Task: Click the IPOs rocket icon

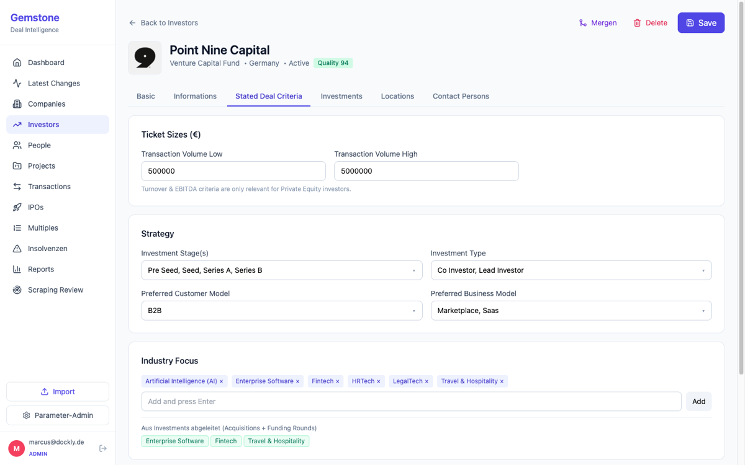Action: [x=17, y=207]
